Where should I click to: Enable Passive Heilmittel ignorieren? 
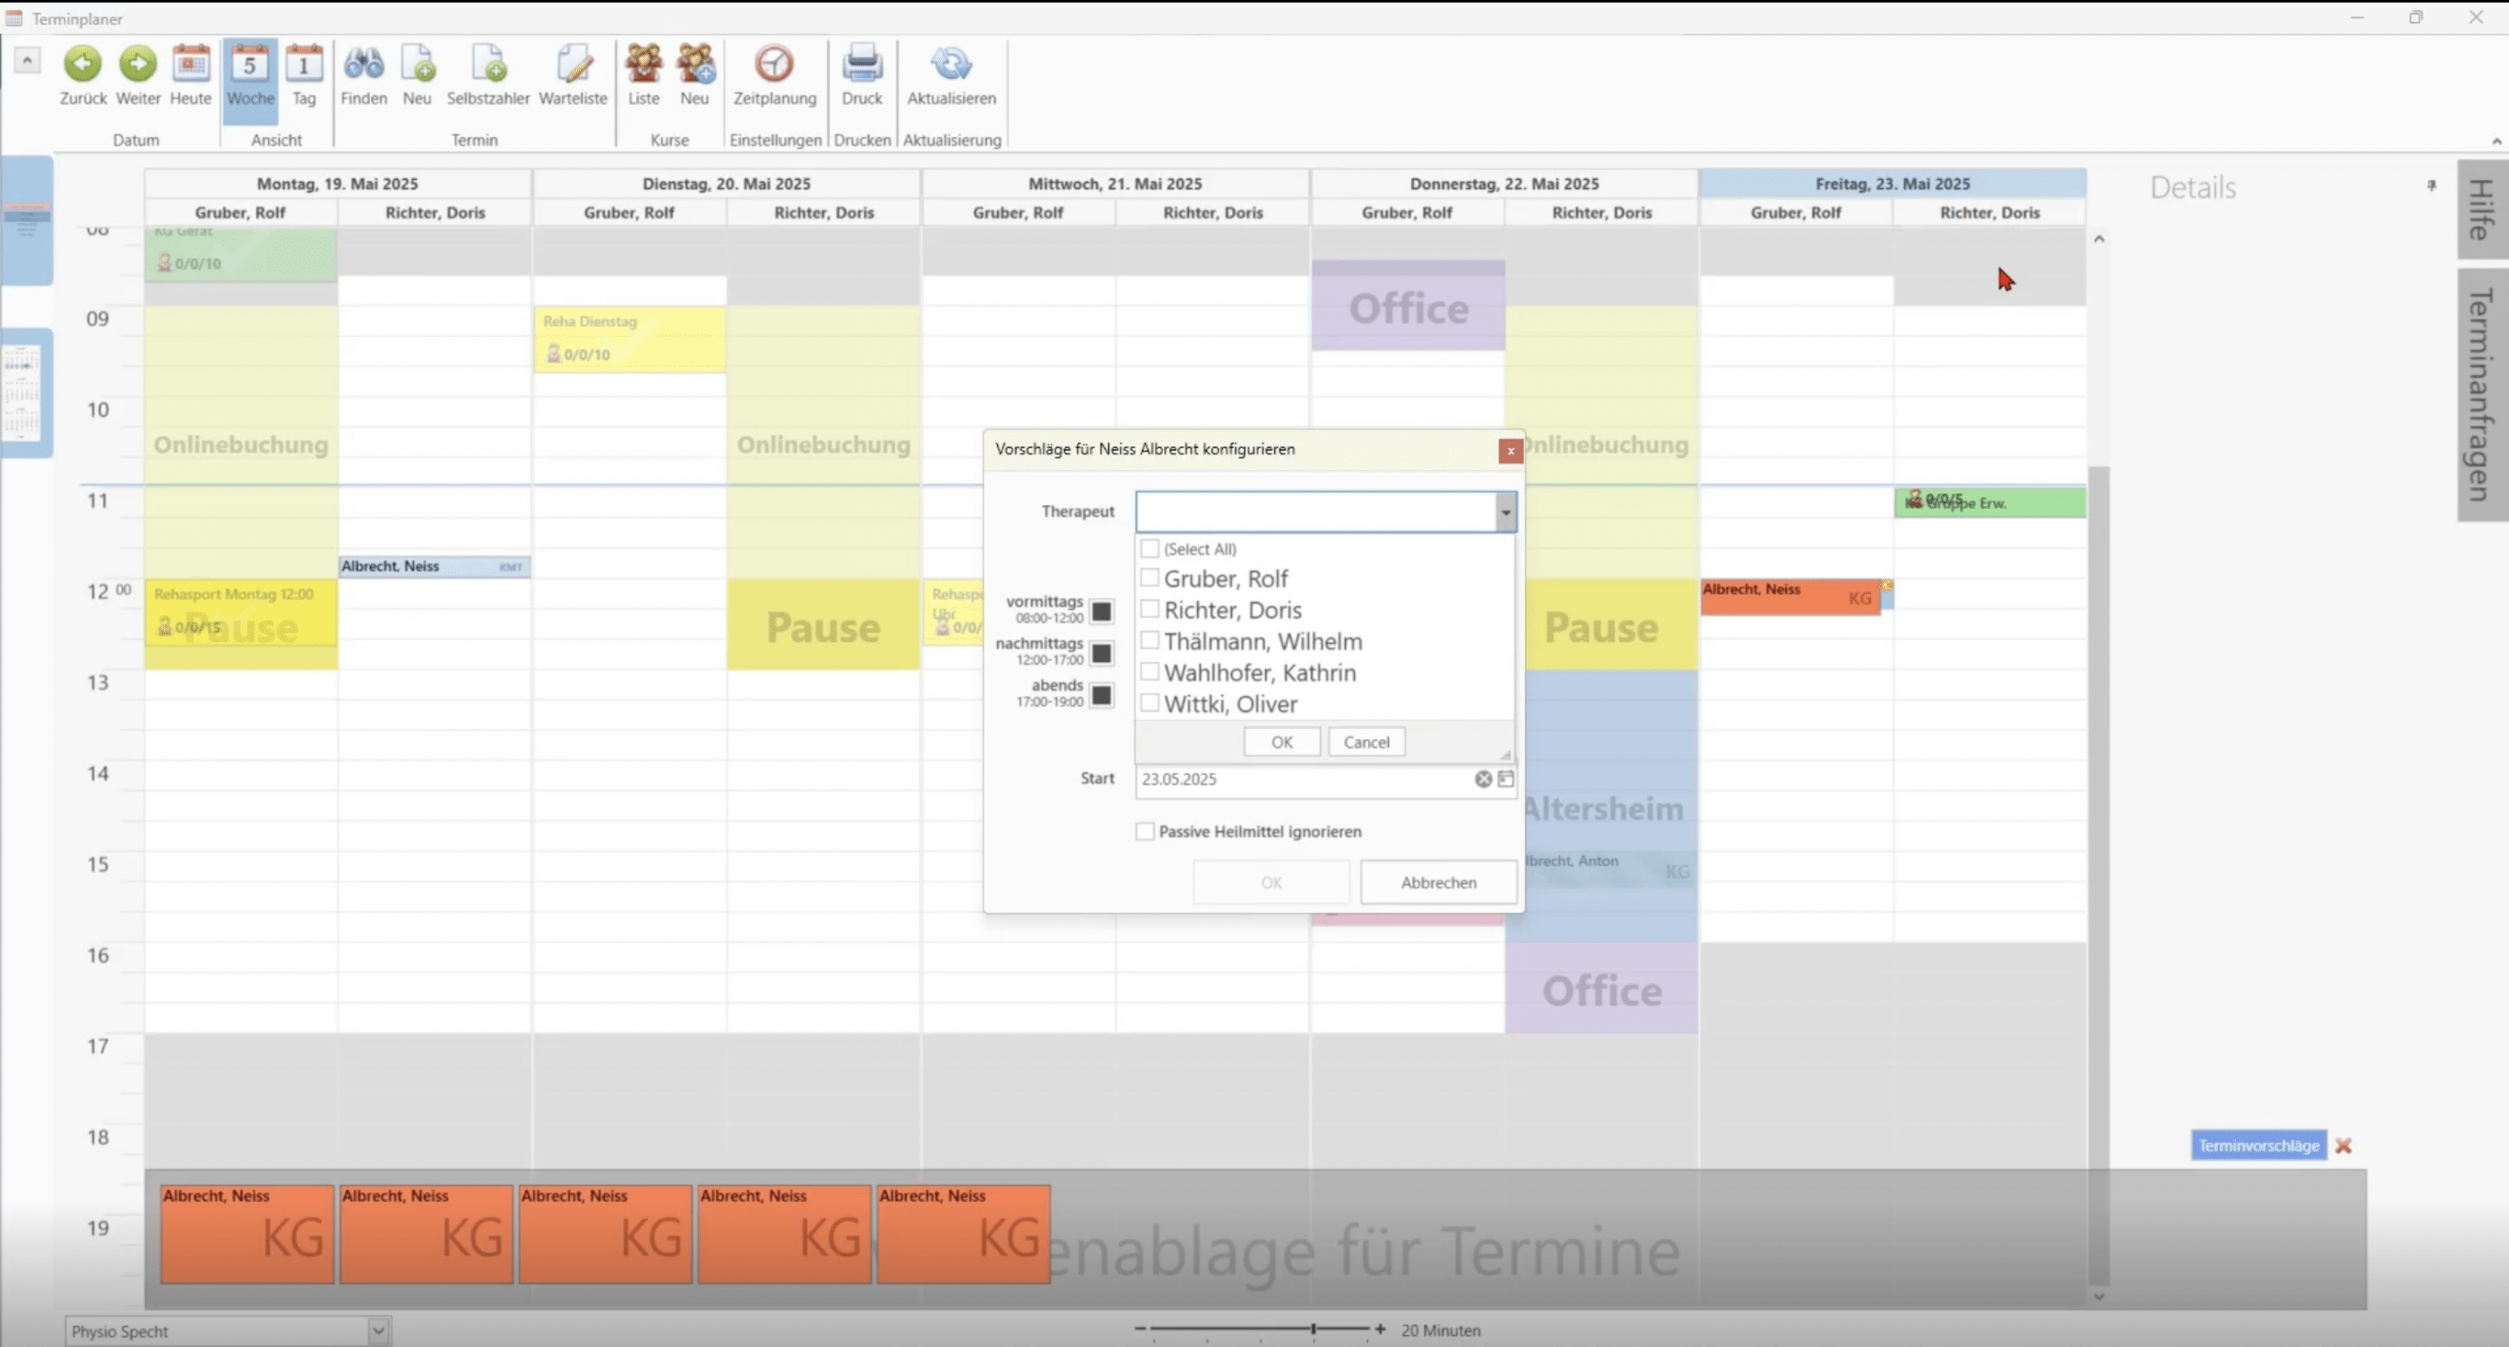pyautogui.click(x=1144, y=831)
